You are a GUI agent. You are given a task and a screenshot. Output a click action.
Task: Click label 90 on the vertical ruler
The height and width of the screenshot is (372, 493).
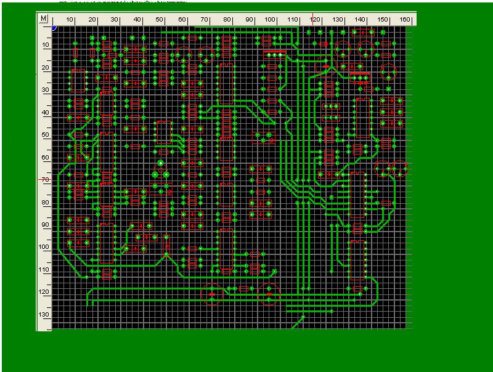click(46, 225)
